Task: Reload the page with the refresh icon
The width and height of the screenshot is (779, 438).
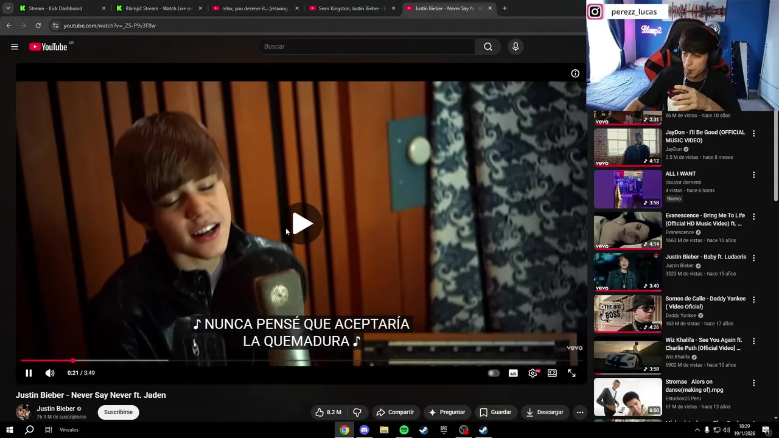Action: coord(38,26)
